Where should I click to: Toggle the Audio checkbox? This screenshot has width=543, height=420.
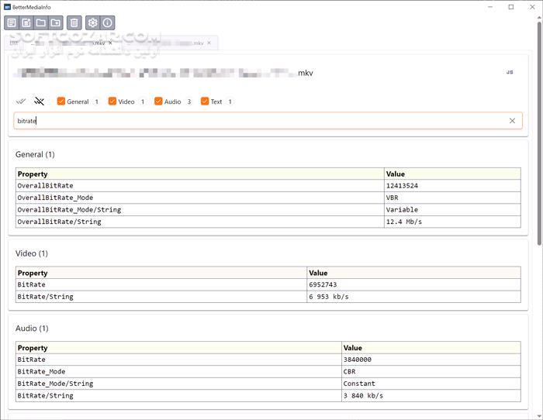point(158,102)
